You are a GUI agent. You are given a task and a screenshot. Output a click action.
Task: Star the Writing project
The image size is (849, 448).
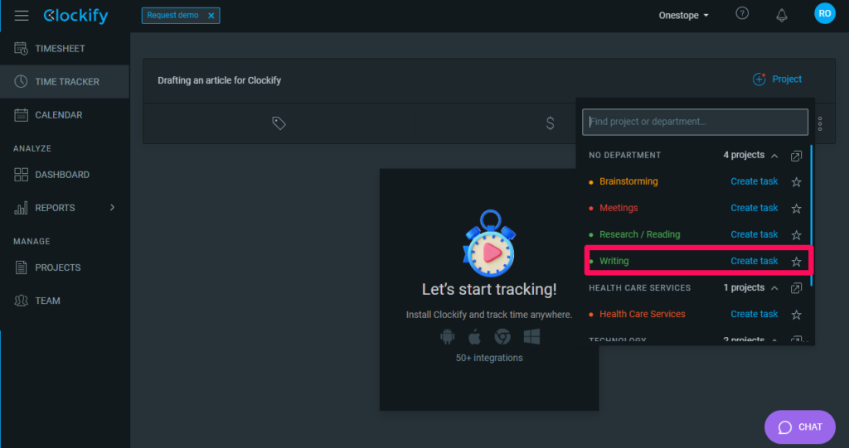(796, 262)
